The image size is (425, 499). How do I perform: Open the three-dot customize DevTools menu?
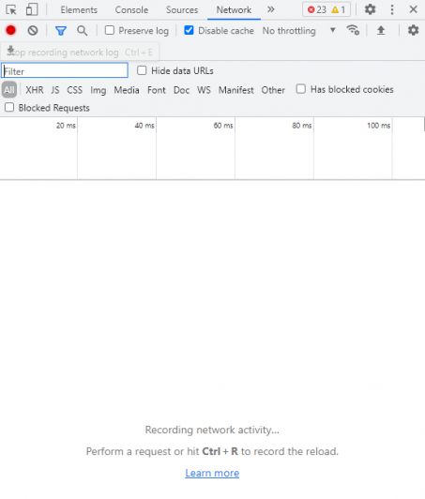392,9
